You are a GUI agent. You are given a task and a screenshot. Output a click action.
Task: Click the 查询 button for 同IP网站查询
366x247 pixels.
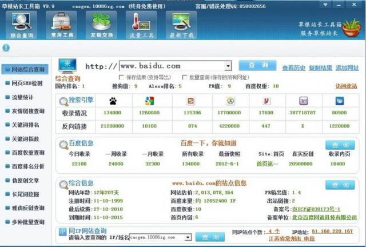pos(210,237)
